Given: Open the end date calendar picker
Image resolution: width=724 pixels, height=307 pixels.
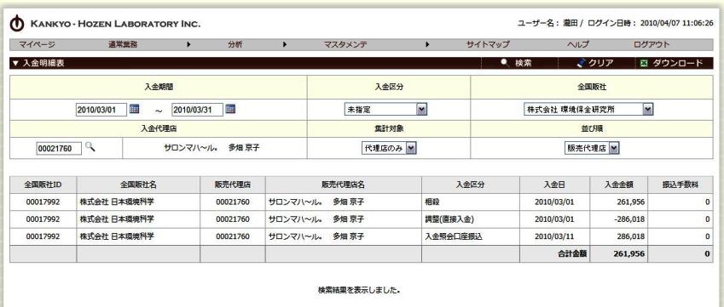Looking at the screenshot, I should pyautogui.click(x=230, y=109).
